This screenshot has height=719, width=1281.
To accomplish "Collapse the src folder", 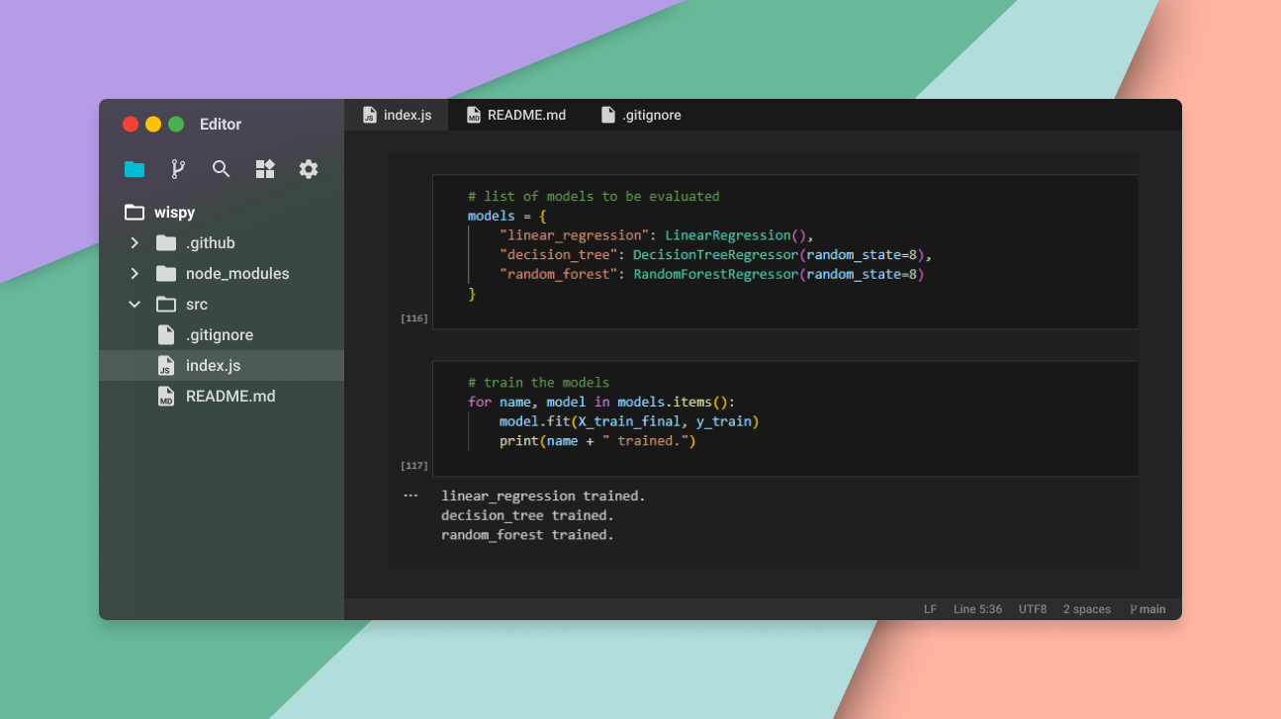I will [135, 305].
